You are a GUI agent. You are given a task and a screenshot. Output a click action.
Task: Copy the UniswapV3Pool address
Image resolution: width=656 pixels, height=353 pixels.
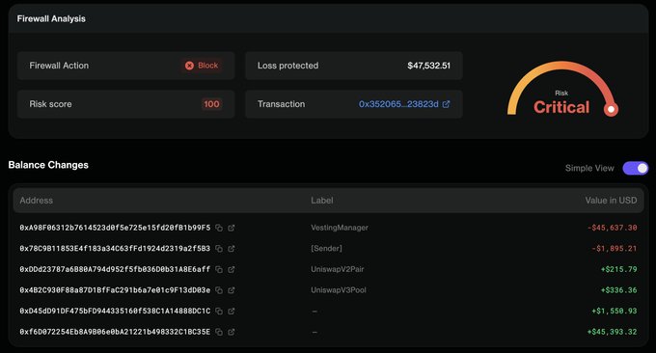[x=219, y=290]
